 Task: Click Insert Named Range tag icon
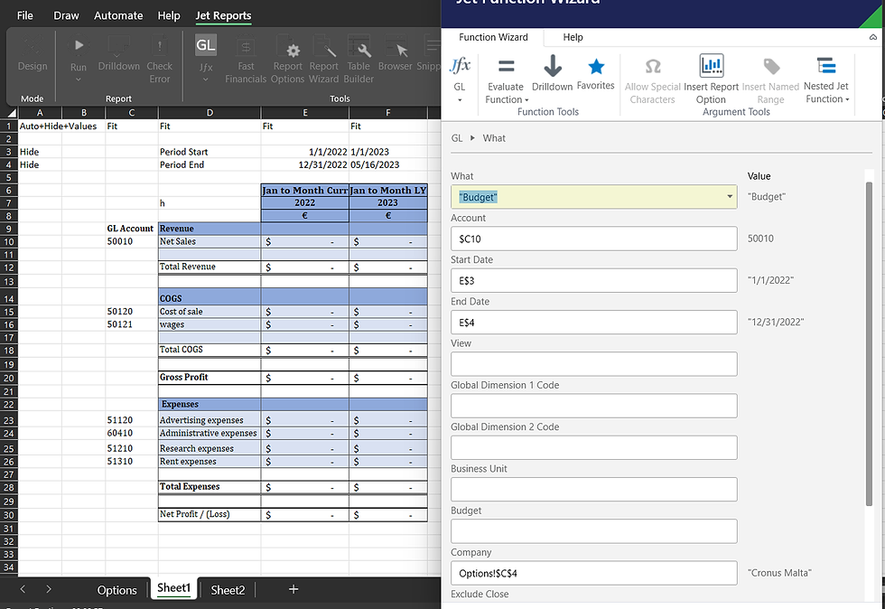tap(771, 66)
